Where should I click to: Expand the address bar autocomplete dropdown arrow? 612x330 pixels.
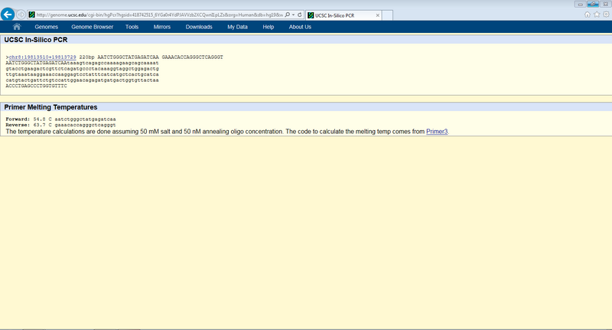[292, 15]
